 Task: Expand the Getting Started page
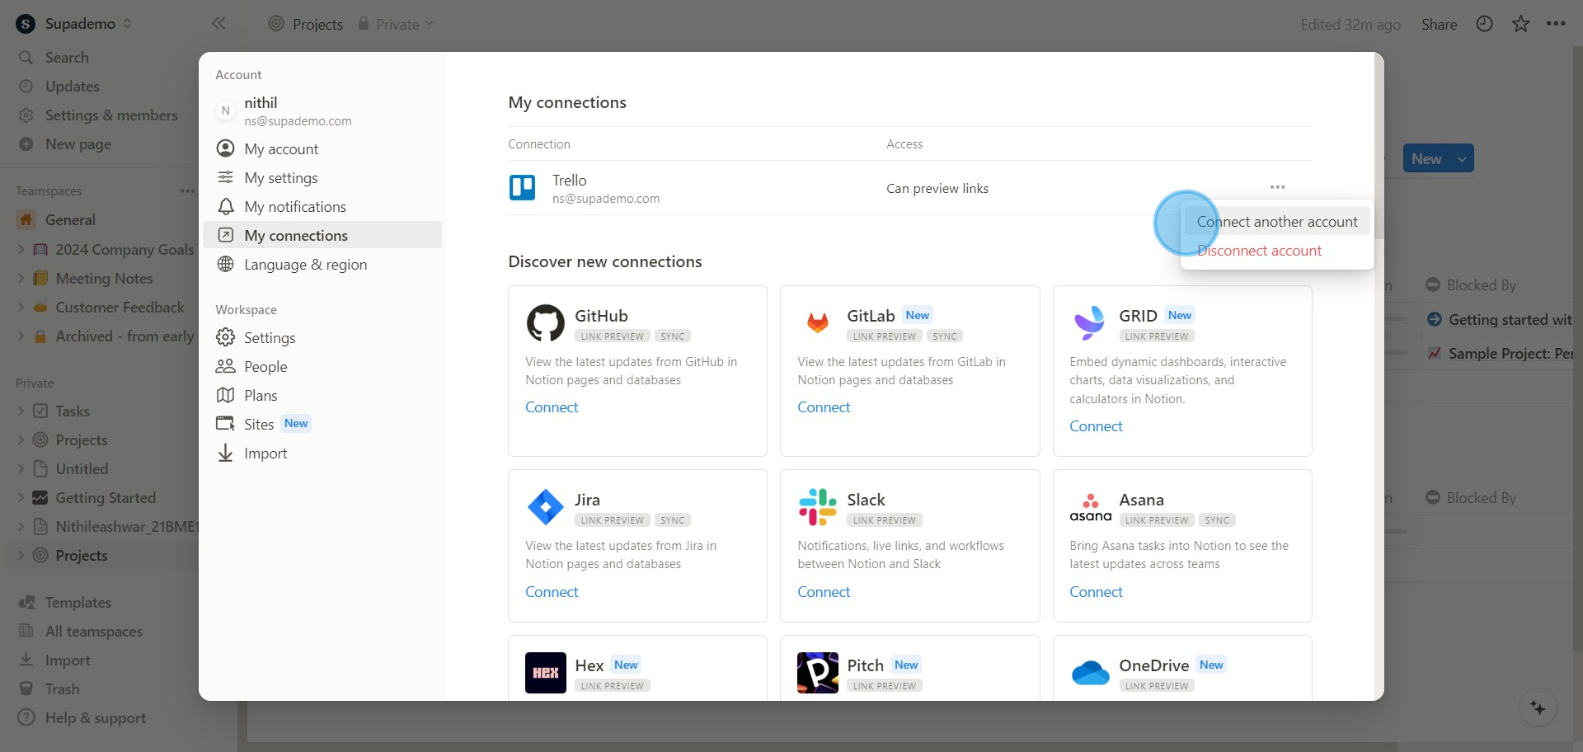point(21,498)
